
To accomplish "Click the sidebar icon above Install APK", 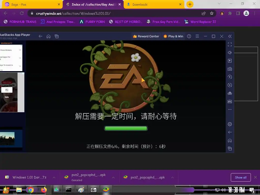I will [x=230, y=93].
